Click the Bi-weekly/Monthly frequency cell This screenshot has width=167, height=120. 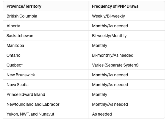tap(109, 36)
